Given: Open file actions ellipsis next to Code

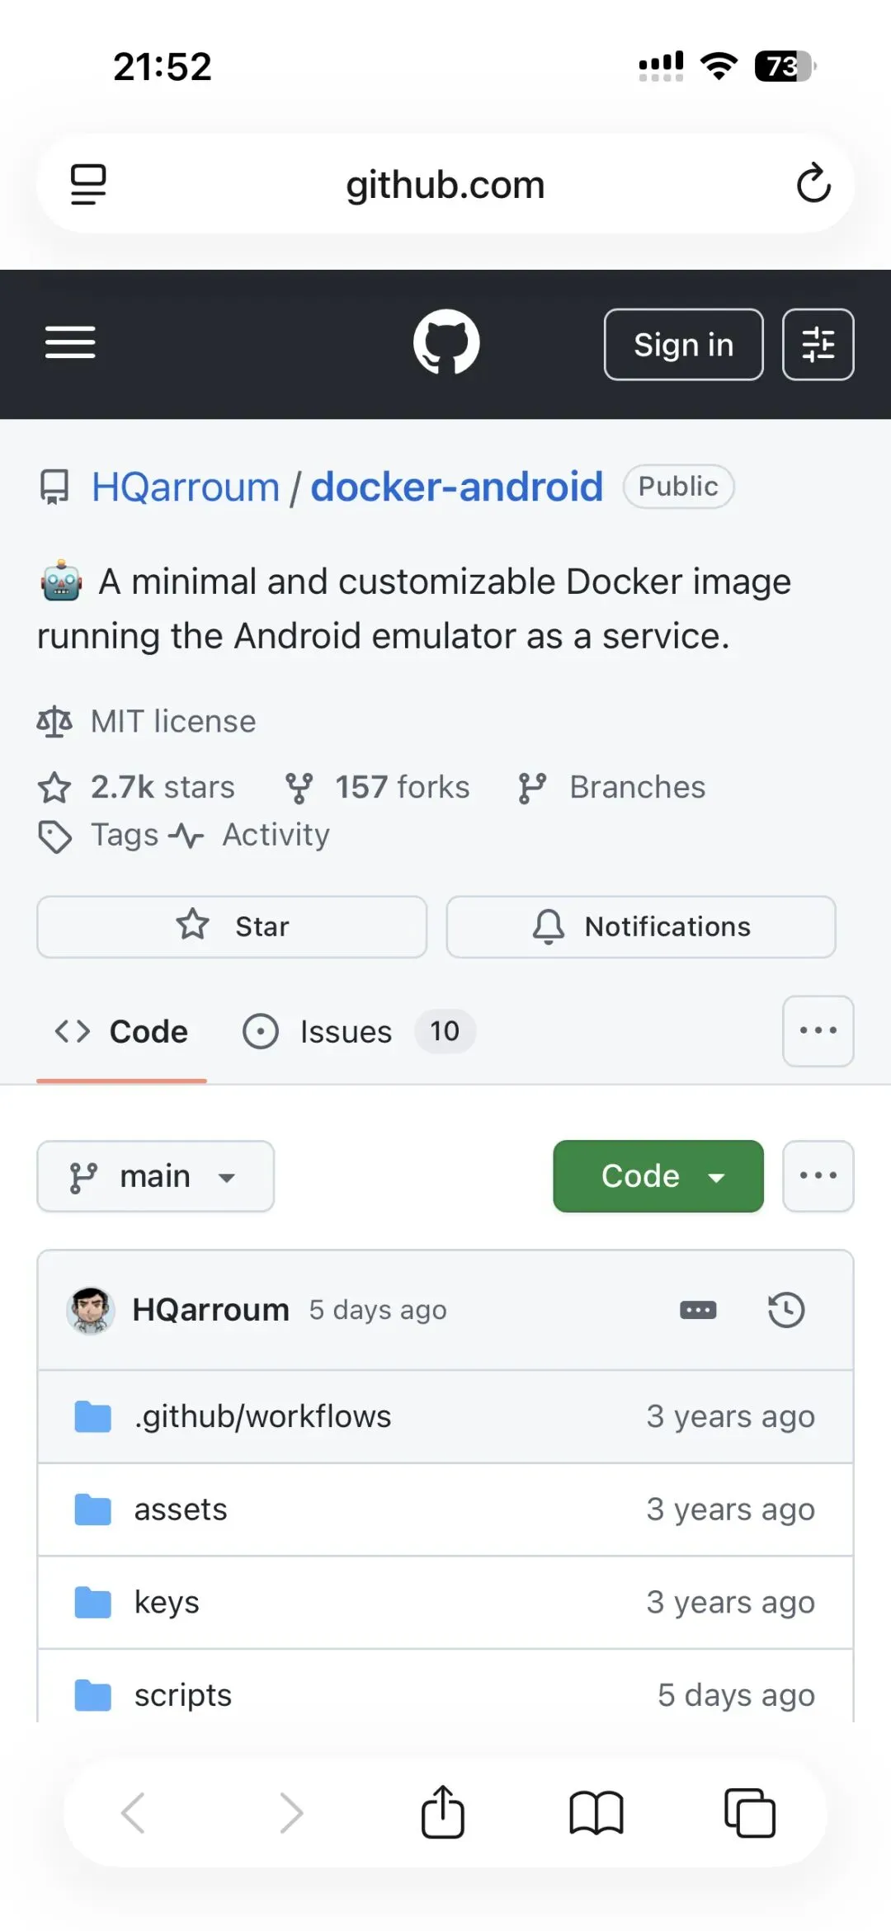Looking at the screenshot, I should click(x=818, y=1176).
